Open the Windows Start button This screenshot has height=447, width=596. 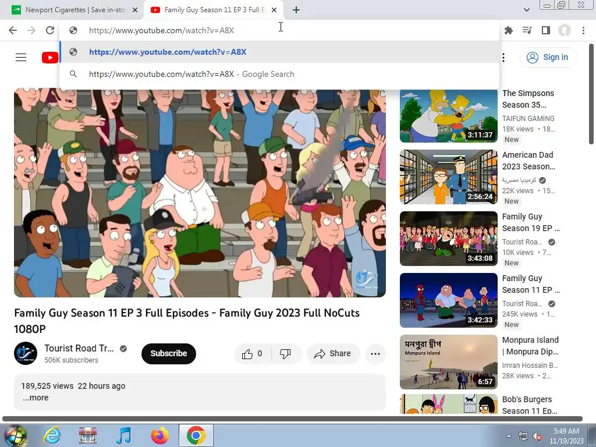pos(15,435)
